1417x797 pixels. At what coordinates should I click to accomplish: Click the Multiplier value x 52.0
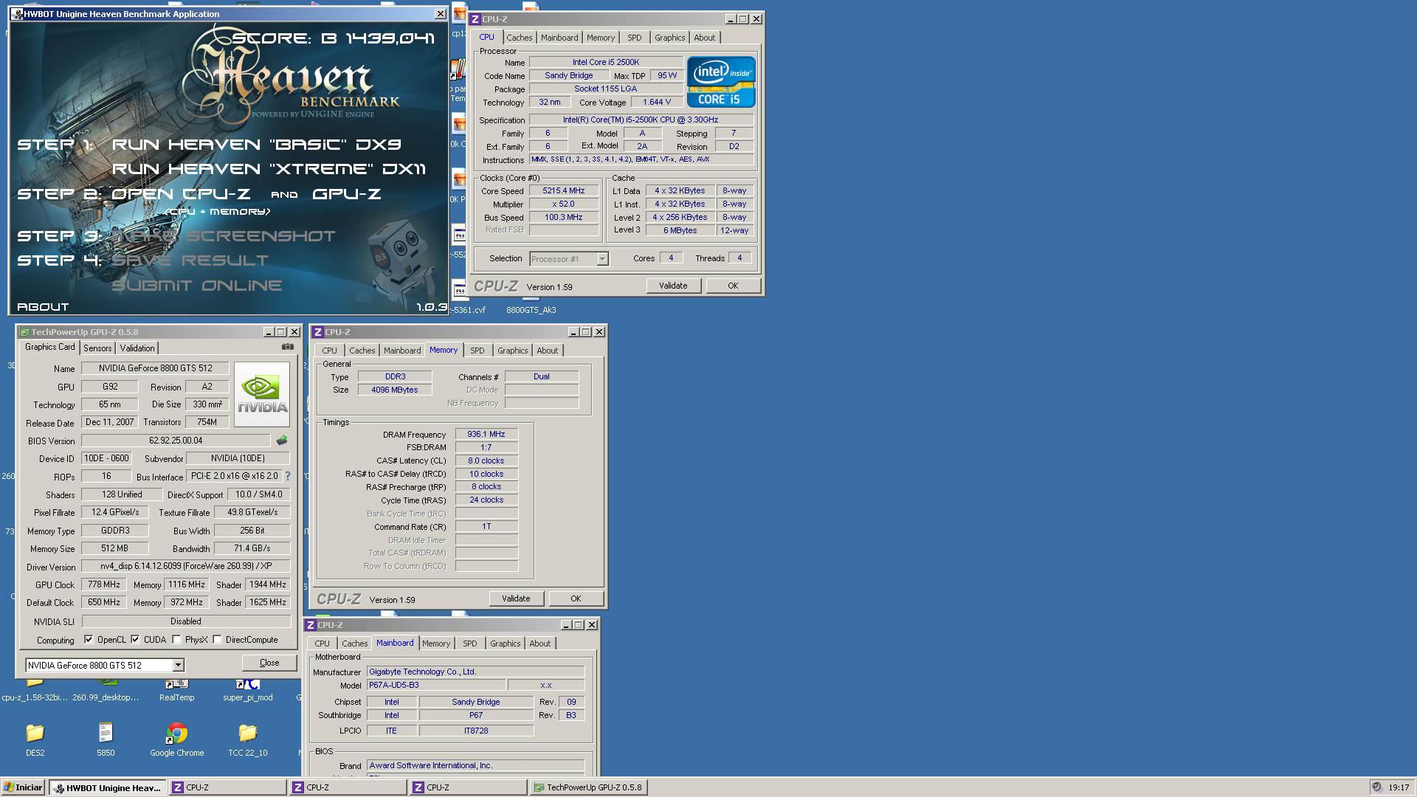pos(564,204)
